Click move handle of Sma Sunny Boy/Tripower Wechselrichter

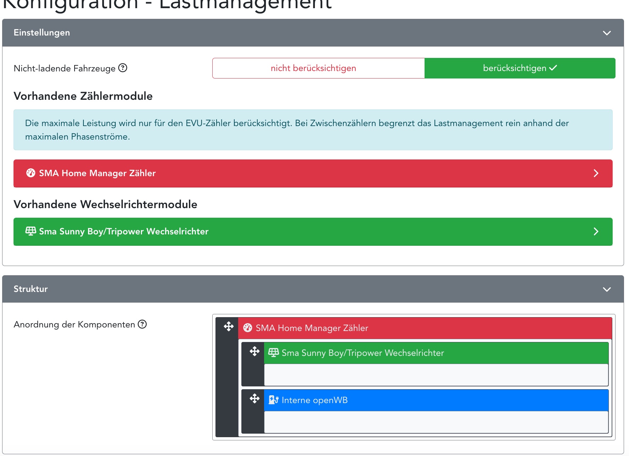click(x=255, y=352)
